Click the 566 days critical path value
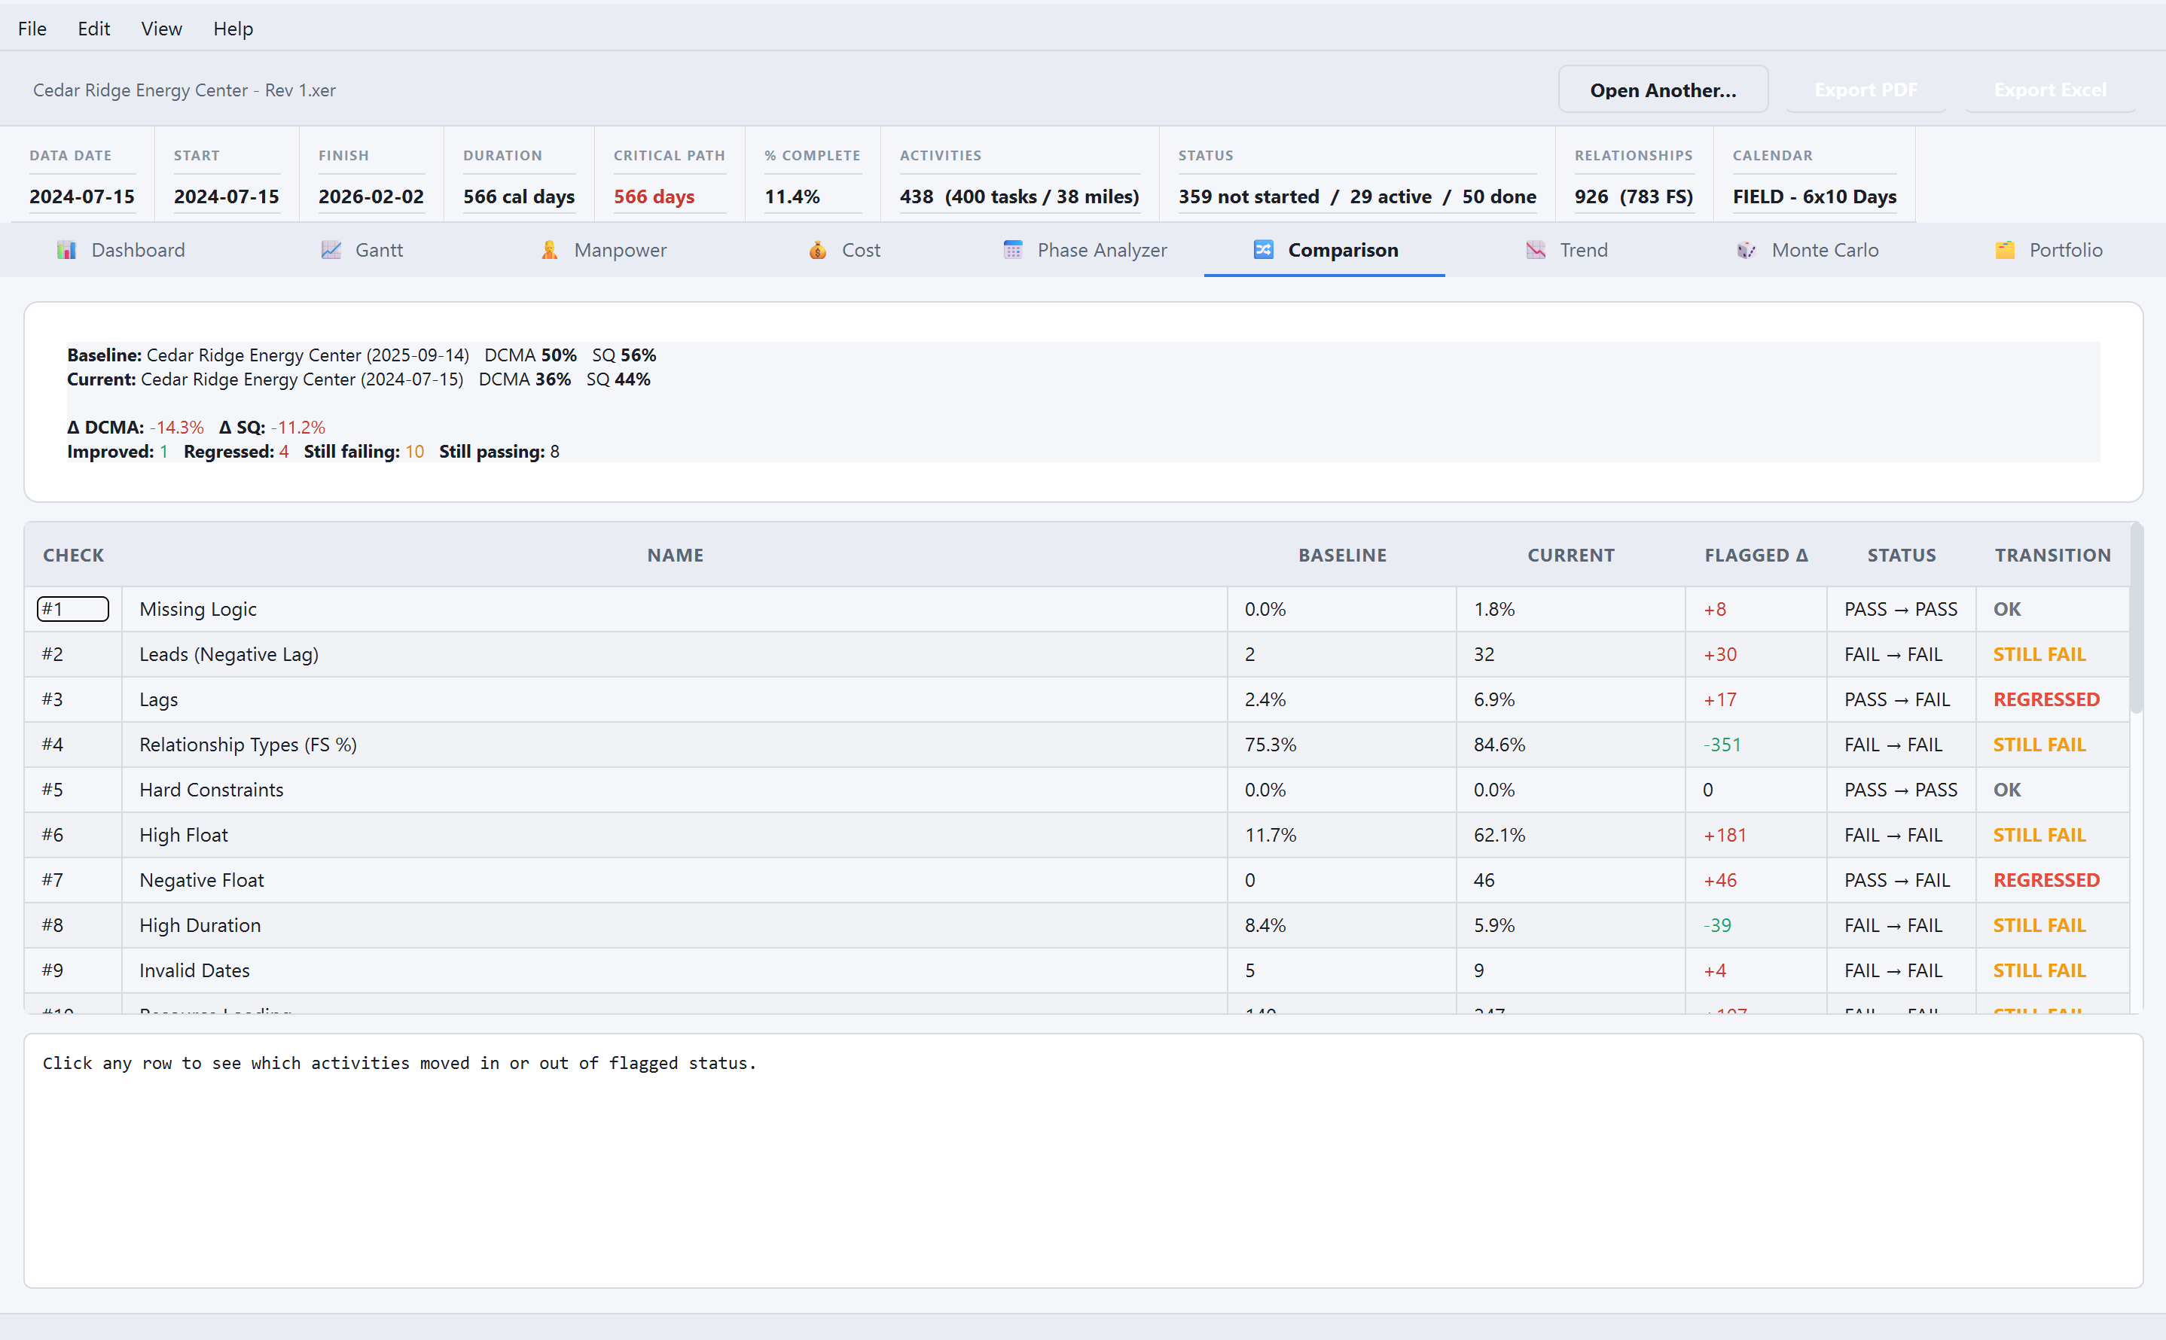Image resolution: width=2166 pixels, height=1340 pixels. (x=654, y=196)
